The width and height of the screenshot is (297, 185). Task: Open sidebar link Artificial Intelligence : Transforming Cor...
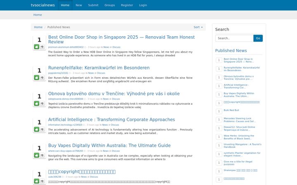click(236, 86)
